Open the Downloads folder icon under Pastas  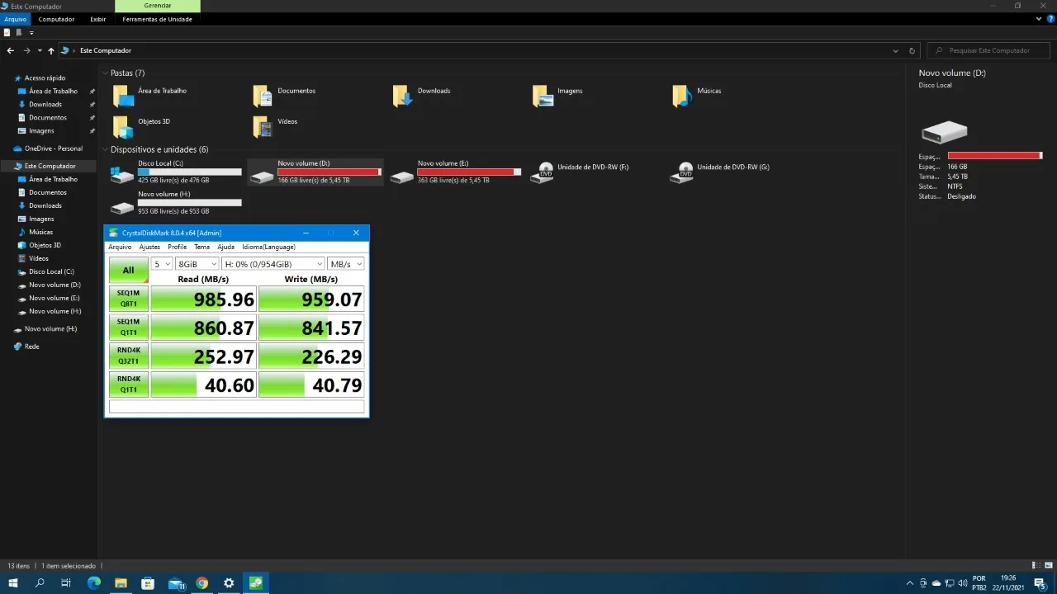(x=402, y=96)
